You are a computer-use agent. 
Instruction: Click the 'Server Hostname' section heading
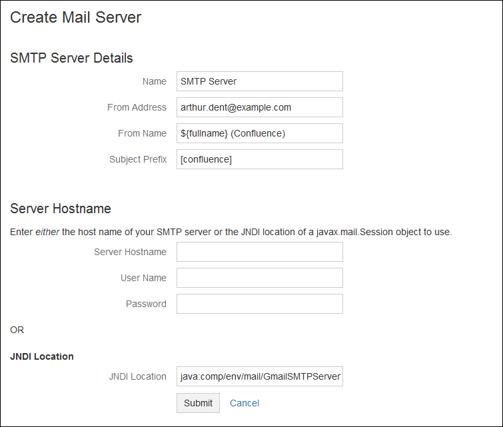[x=61, y=209]
